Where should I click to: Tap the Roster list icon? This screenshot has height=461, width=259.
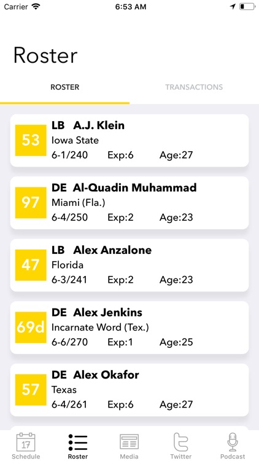click(78, 442)
